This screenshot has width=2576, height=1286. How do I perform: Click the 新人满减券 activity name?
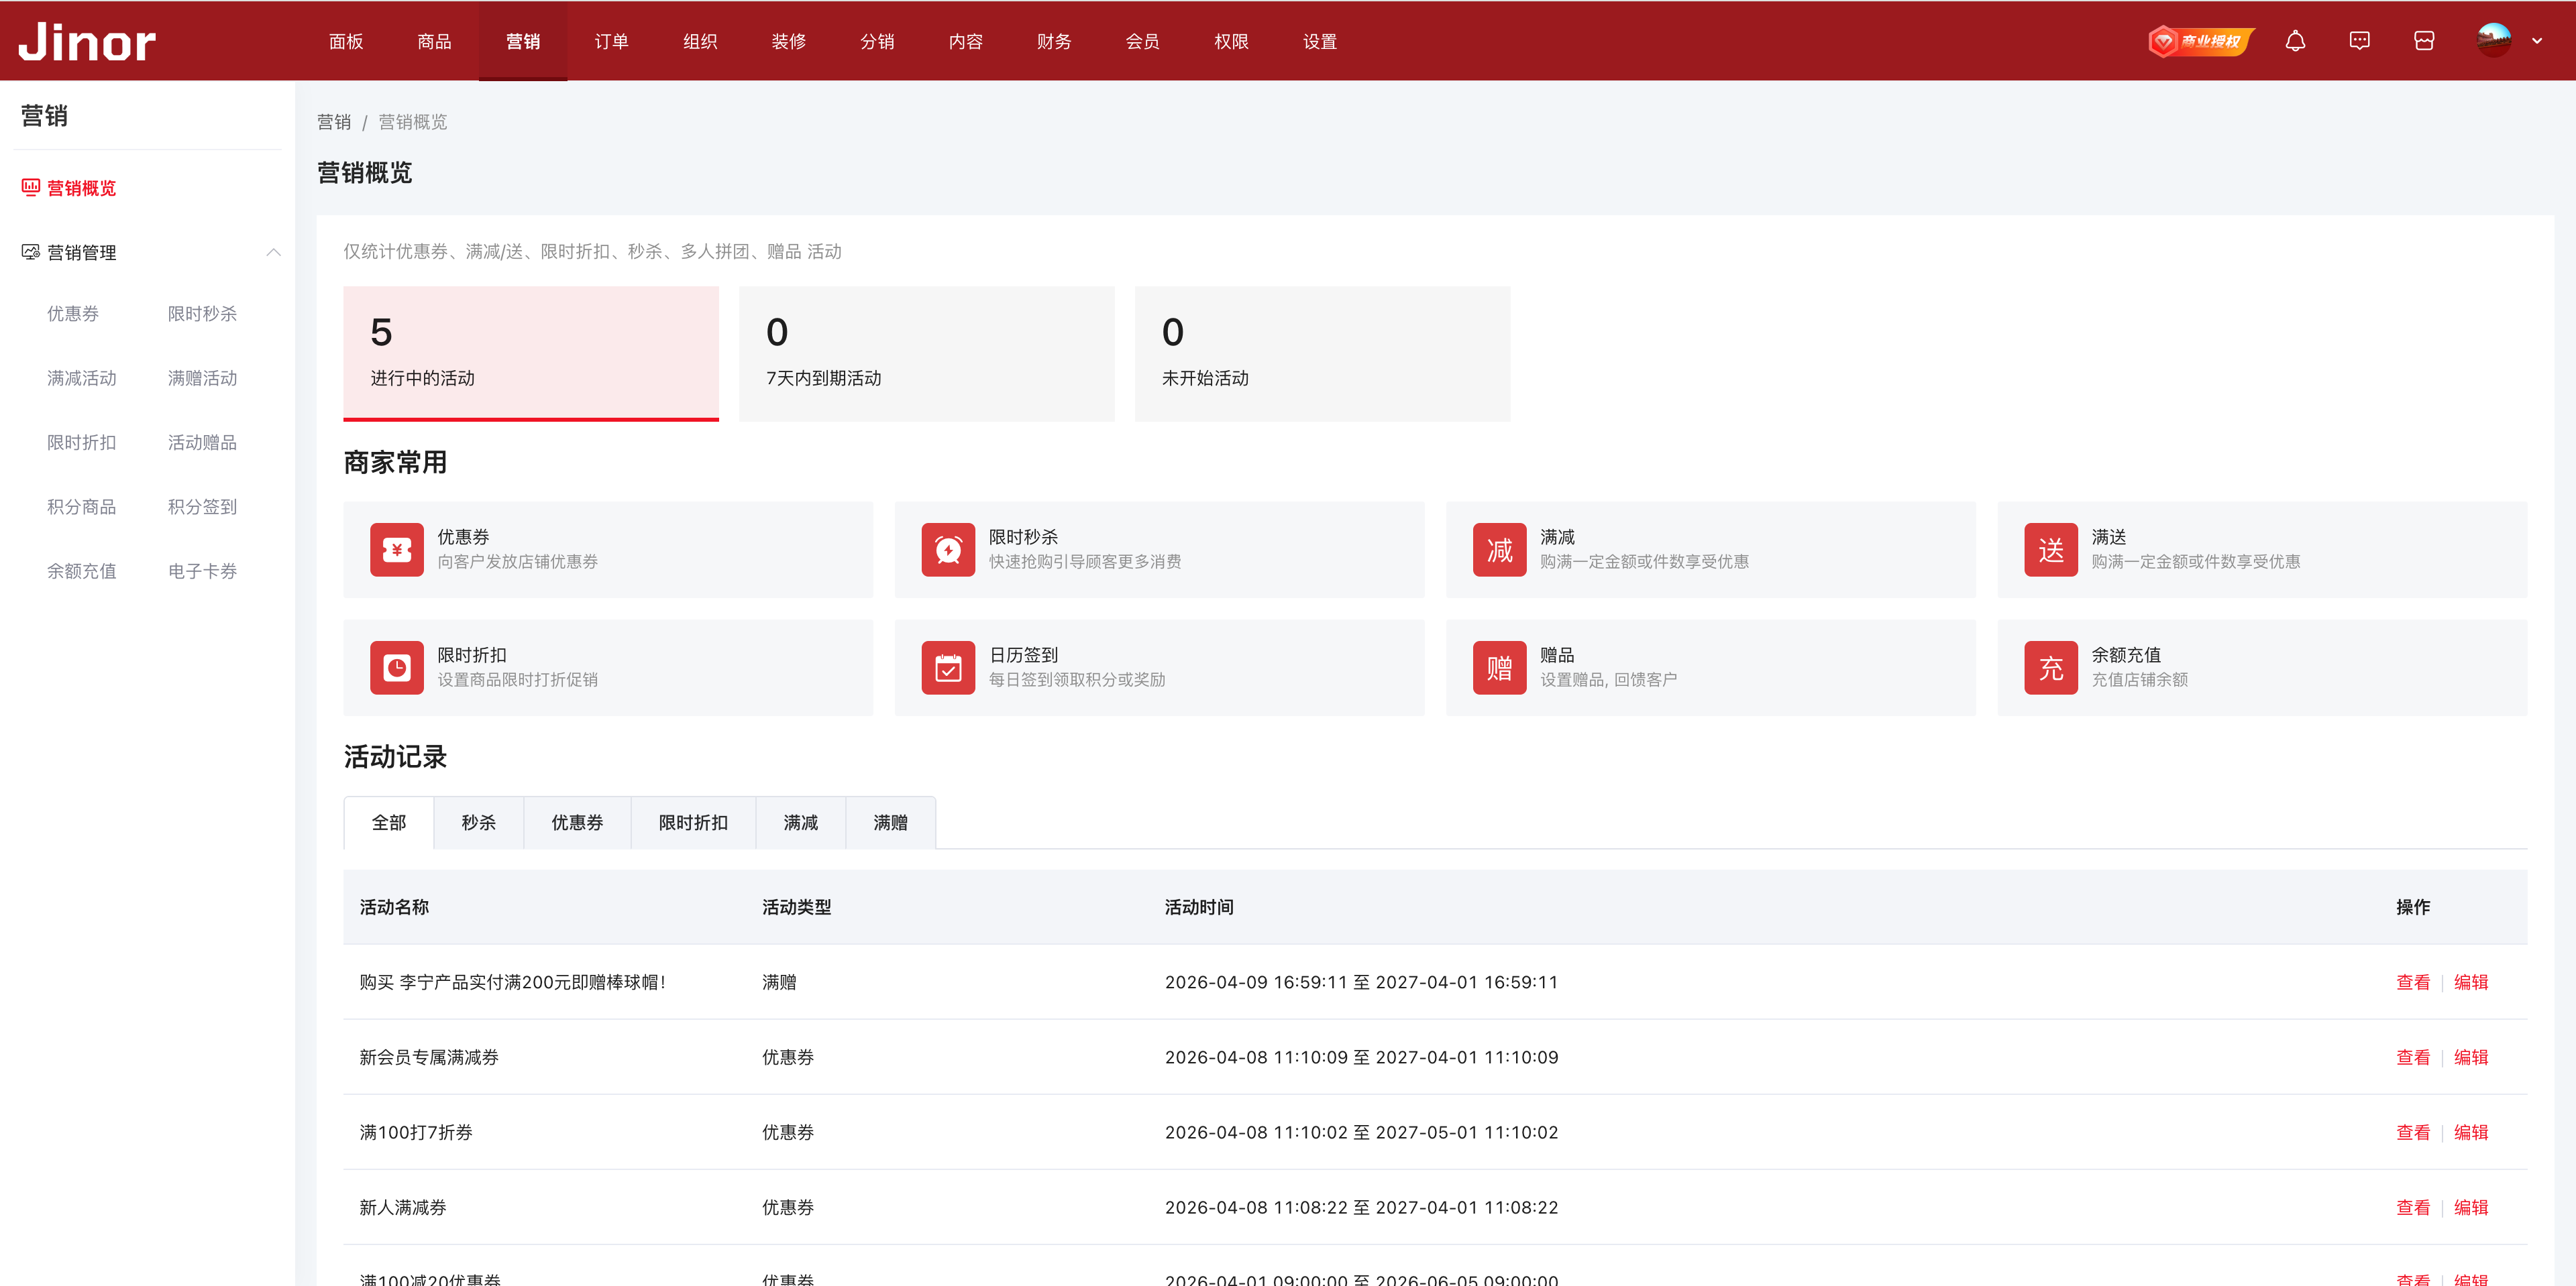point(403,1207)
